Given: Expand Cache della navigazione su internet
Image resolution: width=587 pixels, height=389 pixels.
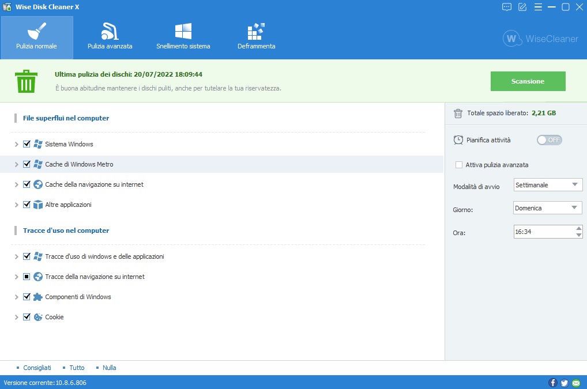Looking at the screenshot, I should coord(17,185).
